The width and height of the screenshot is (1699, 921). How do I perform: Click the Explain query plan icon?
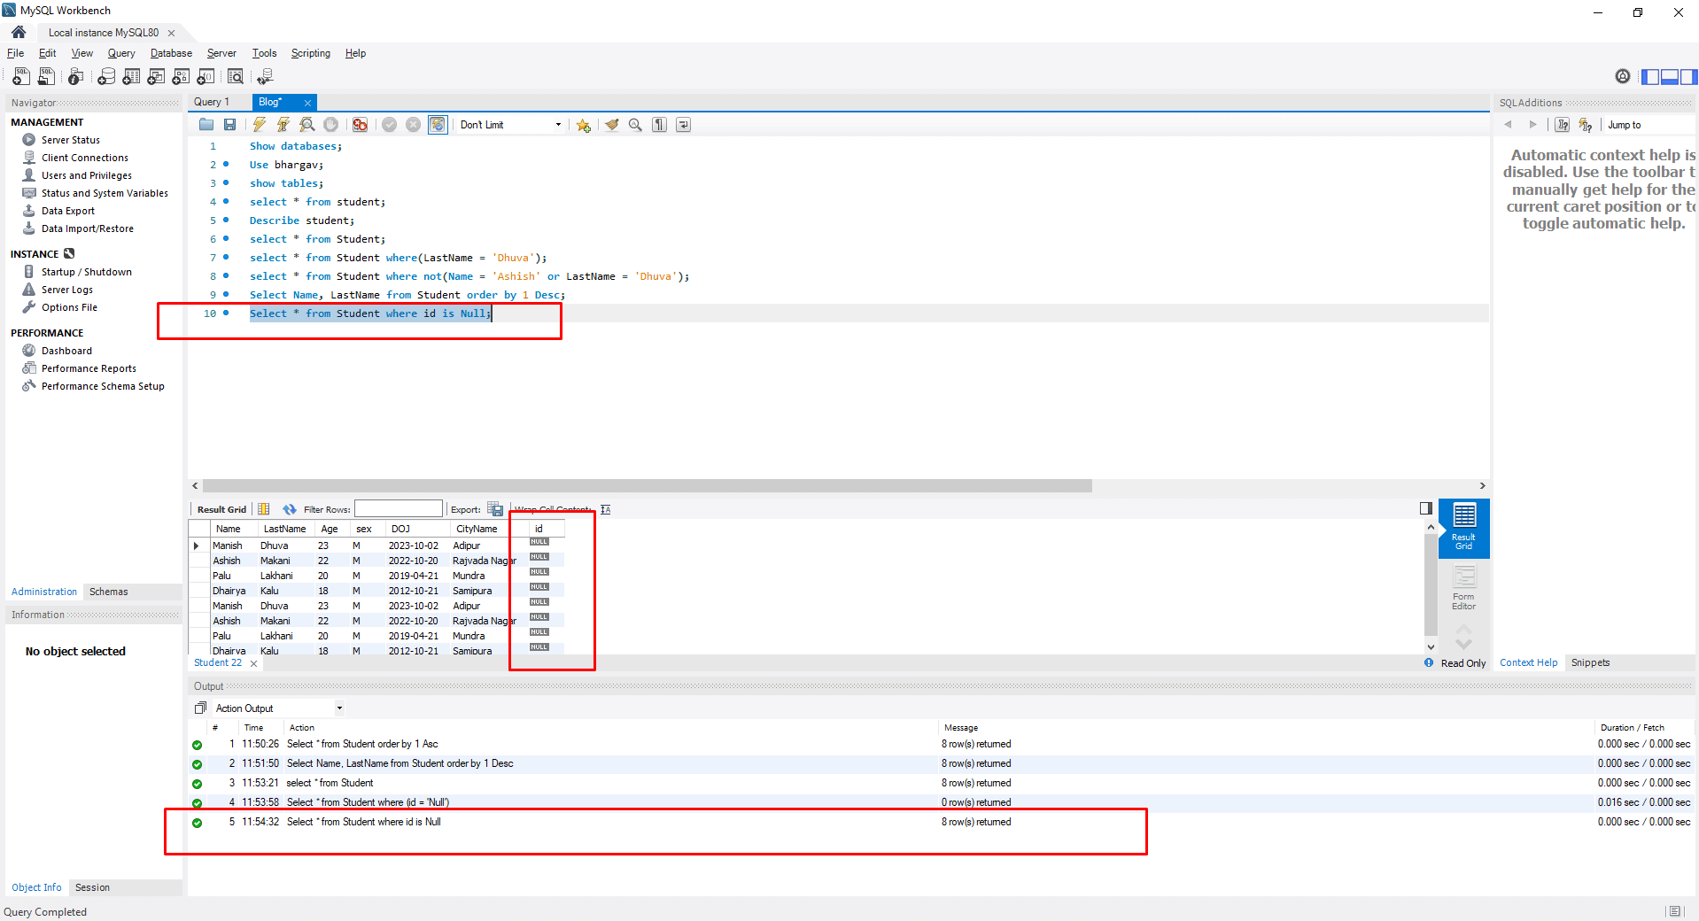coord(306,125)
